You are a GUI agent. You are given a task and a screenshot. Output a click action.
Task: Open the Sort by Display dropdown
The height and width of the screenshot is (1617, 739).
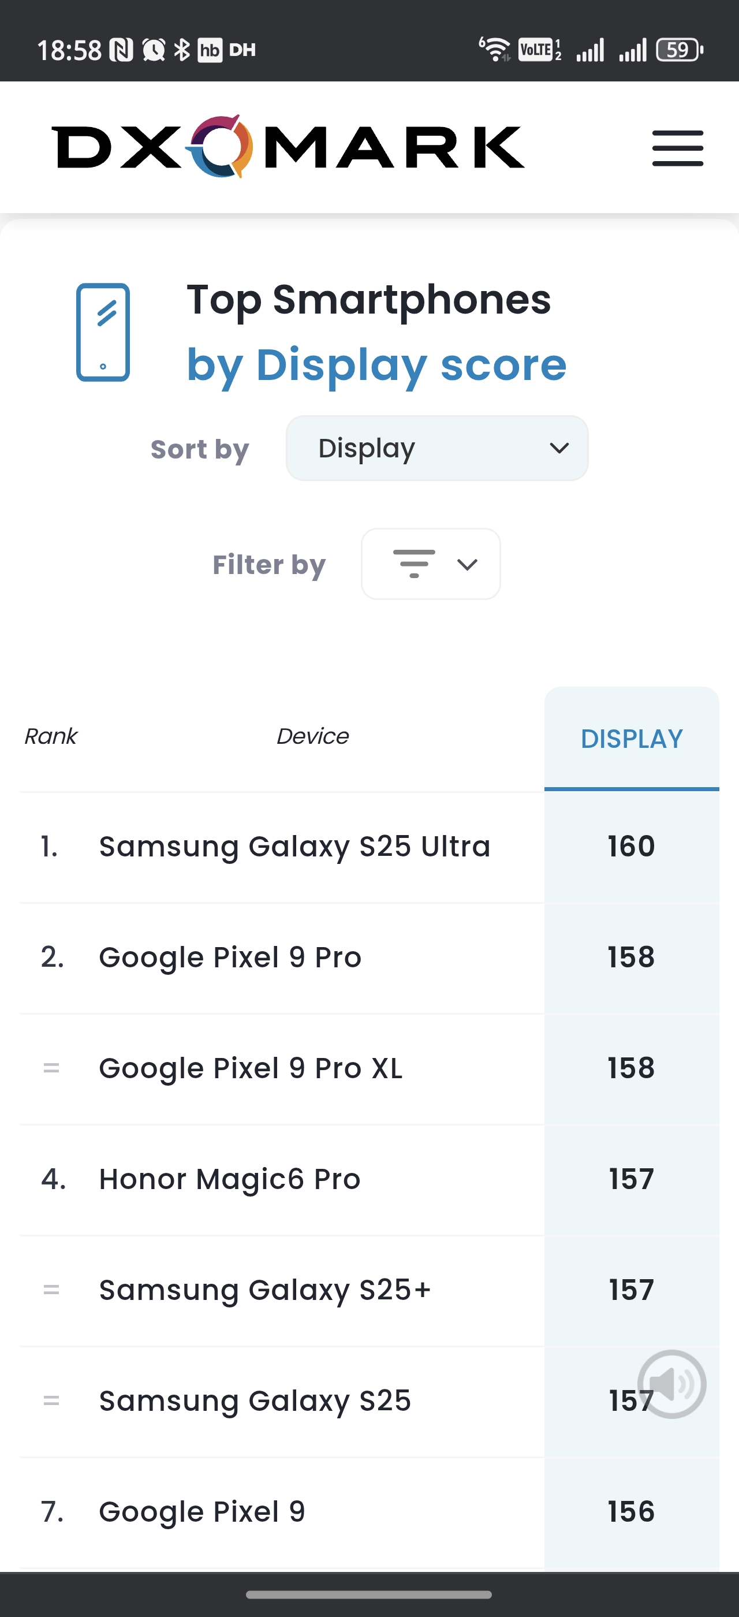click(x=436, y=448)
